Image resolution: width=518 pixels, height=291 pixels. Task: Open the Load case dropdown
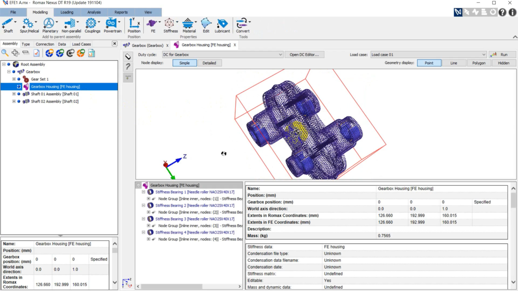pos(428,55)
